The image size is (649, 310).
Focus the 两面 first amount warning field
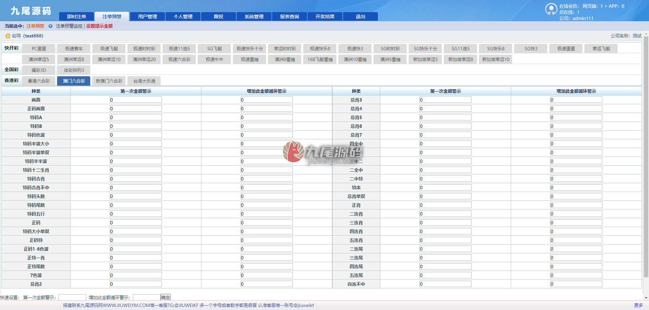(136, 100)
